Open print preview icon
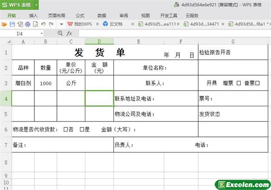This screenshot has height=190, width=271. click(35, 24)
